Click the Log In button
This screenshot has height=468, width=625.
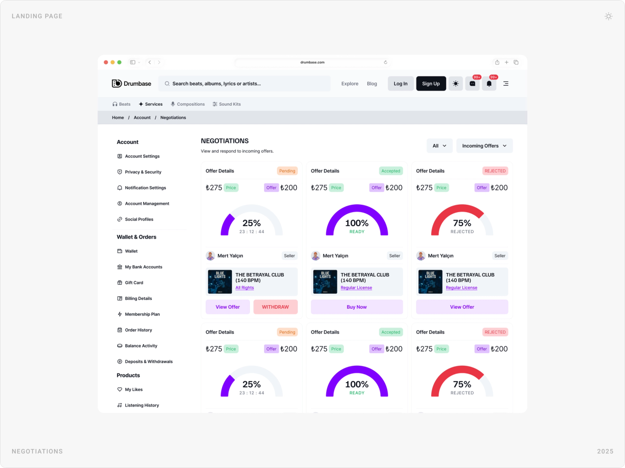pos(400,84)
